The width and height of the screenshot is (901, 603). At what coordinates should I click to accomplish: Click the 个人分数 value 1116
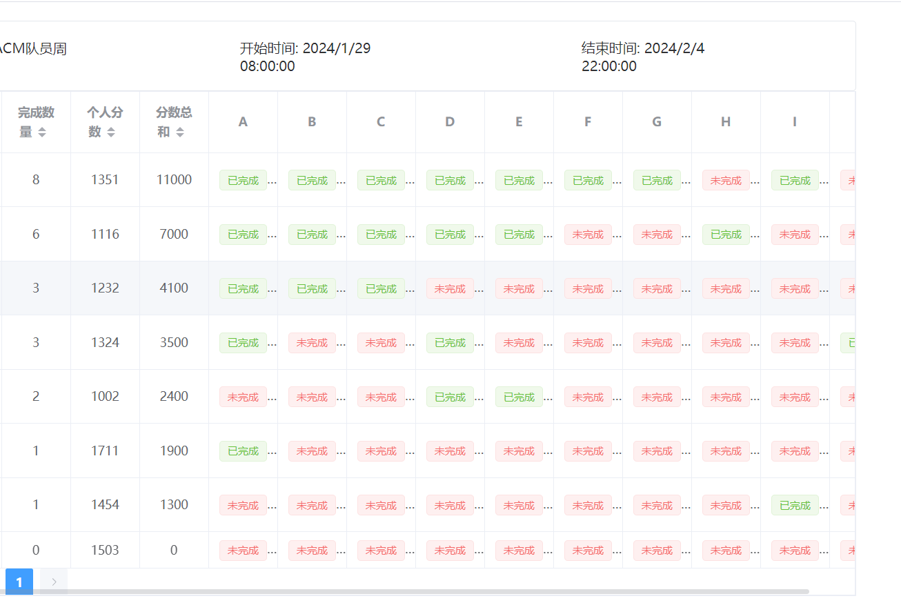105,234
